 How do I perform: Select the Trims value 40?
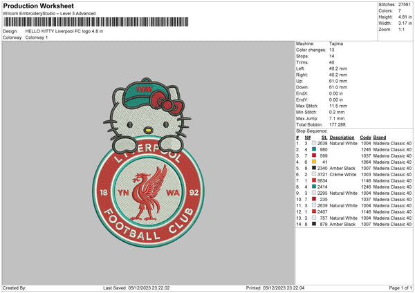pyautogui.click(x=332, y=62)
